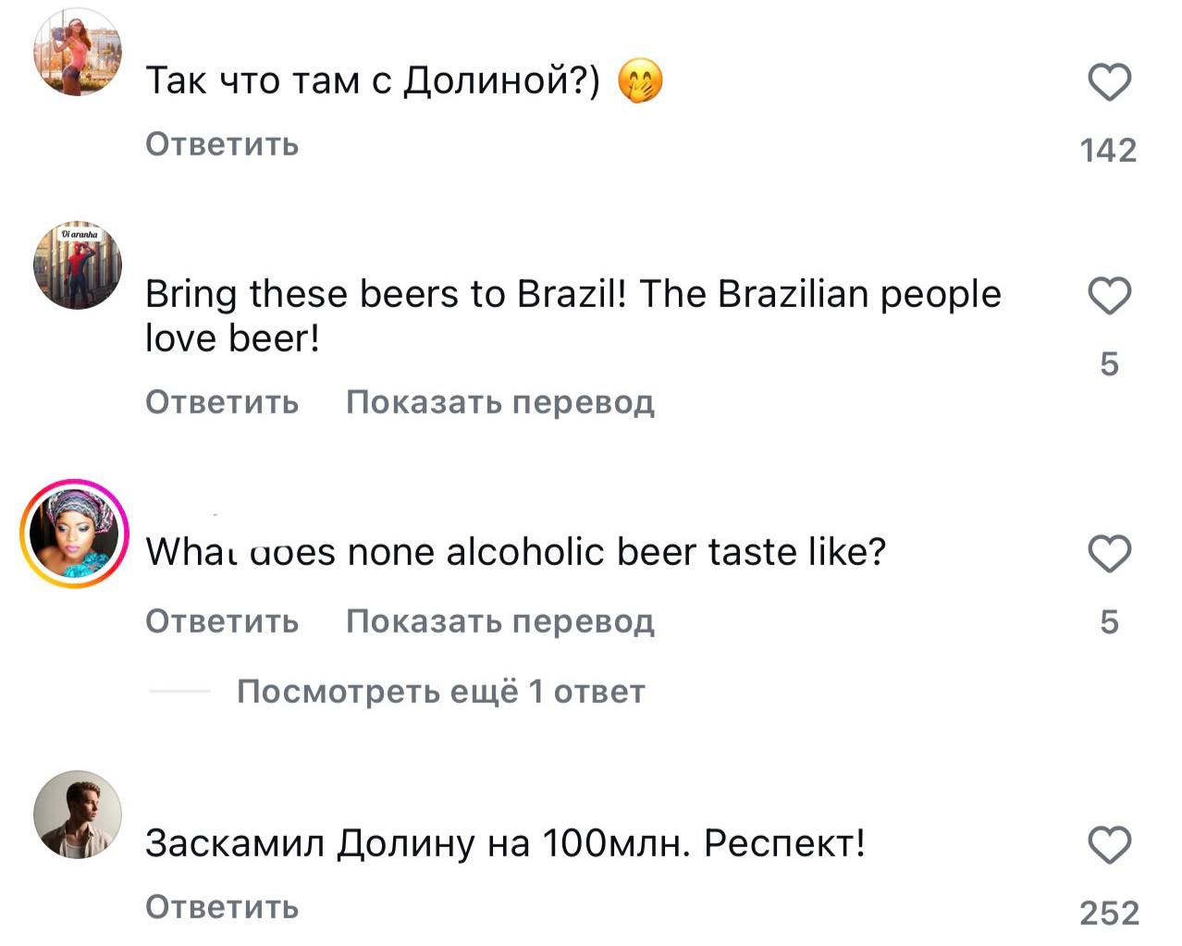This screenshot has height=946, width=1182.
Task: Open the profile of the last commenter's avatar
Action: click(78, 815)
